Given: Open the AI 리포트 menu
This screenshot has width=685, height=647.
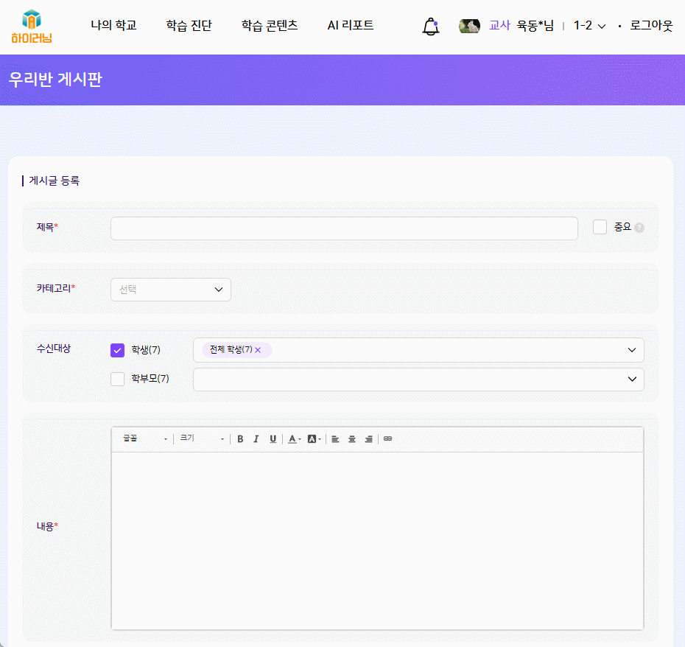Looking at the screenshot, I should [350, 26].
